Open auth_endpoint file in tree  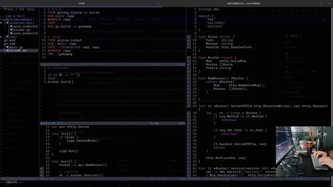[25, 26]
